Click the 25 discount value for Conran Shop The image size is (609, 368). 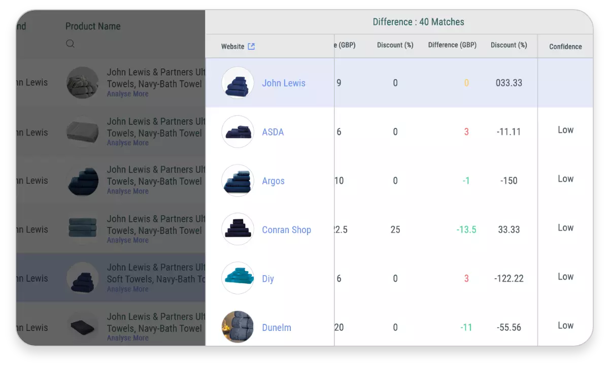pos(395,229)
